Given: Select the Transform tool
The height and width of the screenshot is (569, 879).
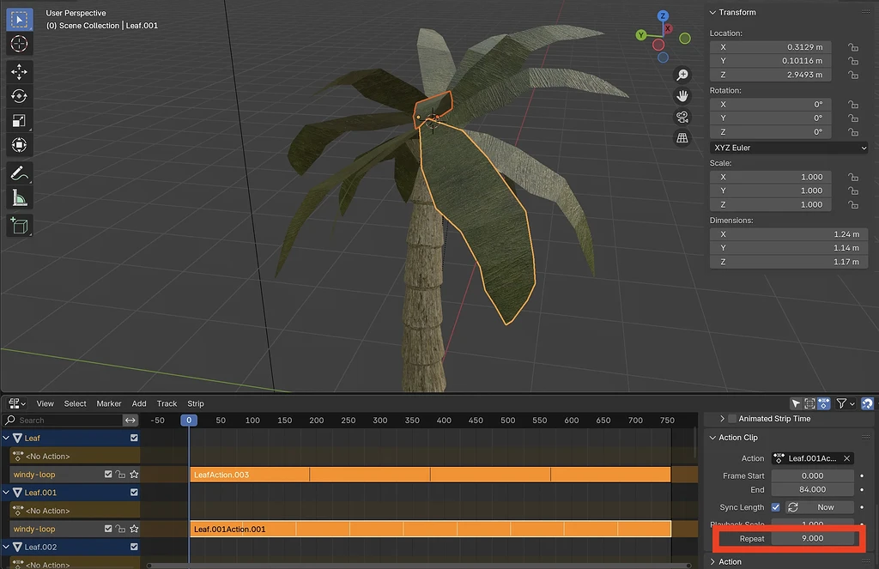Looking at the screenshot, I should [19, 145].
